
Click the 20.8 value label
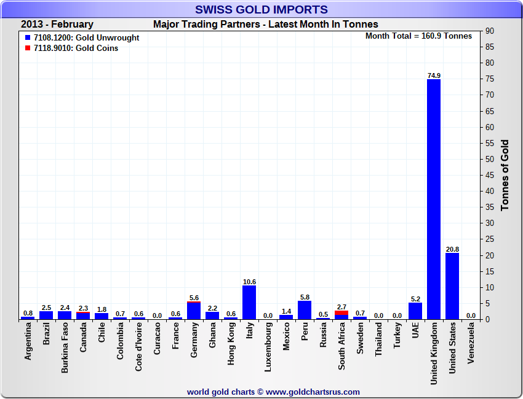(x=452, y=249)
